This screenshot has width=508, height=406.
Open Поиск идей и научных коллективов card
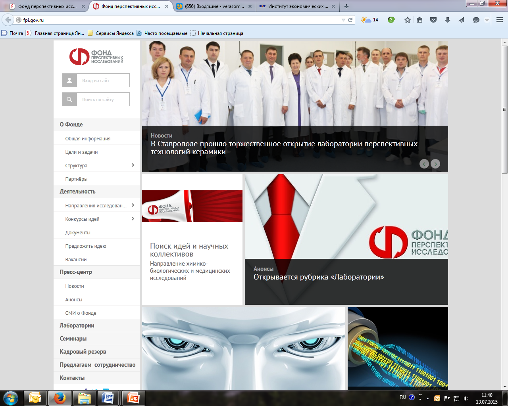tap(192, 239)
